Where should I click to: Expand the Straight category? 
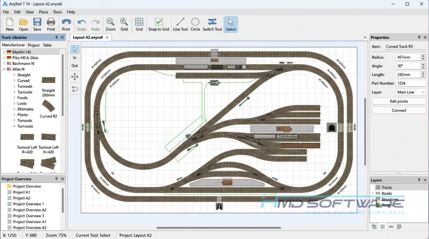[14, 75]
